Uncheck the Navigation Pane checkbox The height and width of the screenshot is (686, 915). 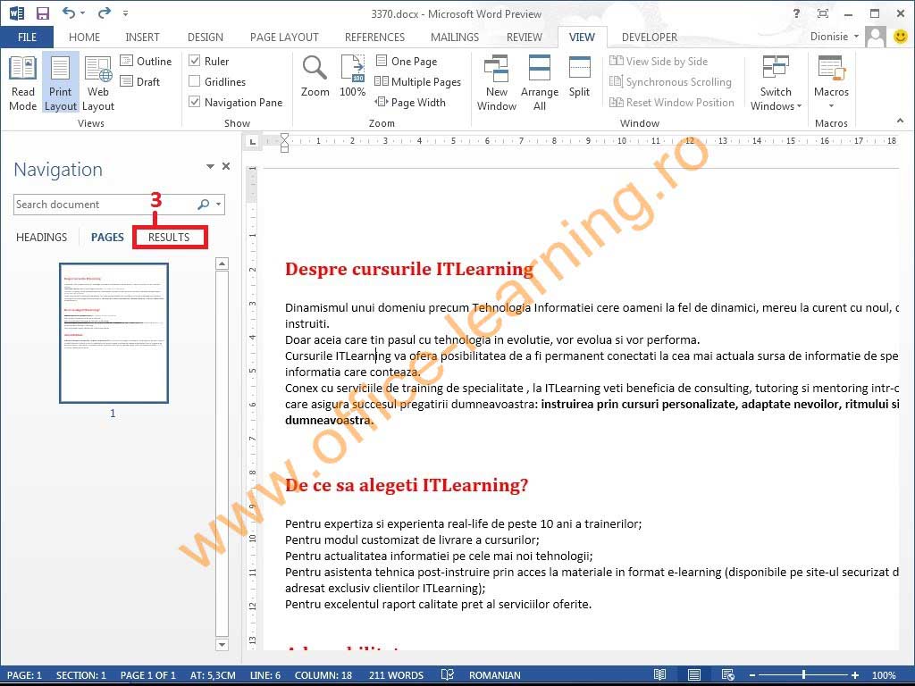194,102
